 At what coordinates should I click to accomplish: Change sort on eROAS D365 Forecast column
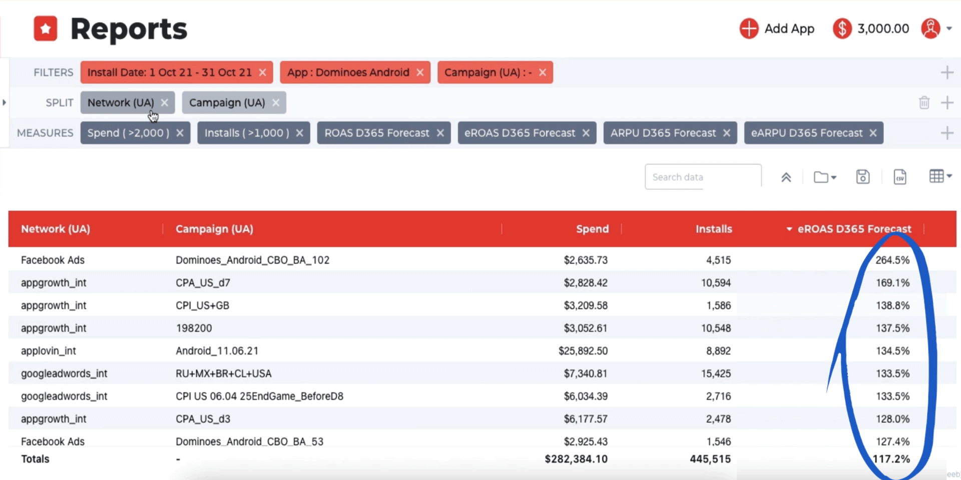790,228
